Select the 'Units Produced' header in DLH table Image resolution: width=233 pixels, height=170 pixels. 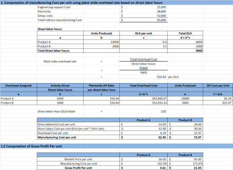102,33
